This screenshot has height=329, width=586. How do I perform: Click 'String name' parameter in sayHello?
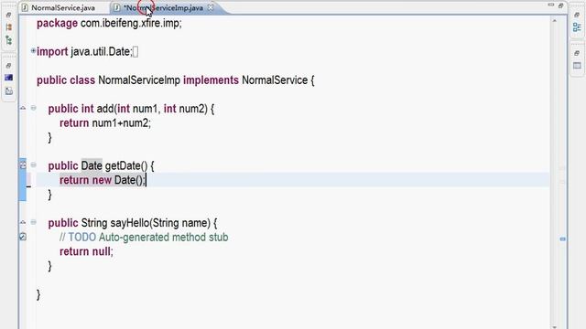coord(181,223)
